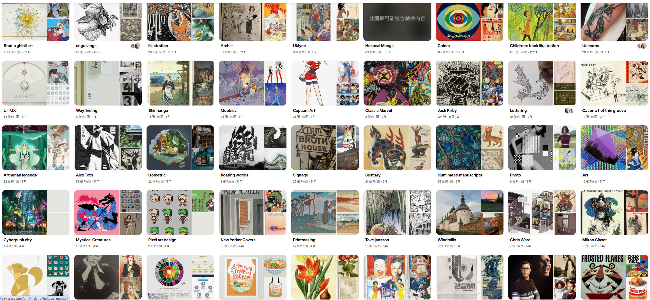Click collaborator avatars on Unicorns board

point(642,46)
